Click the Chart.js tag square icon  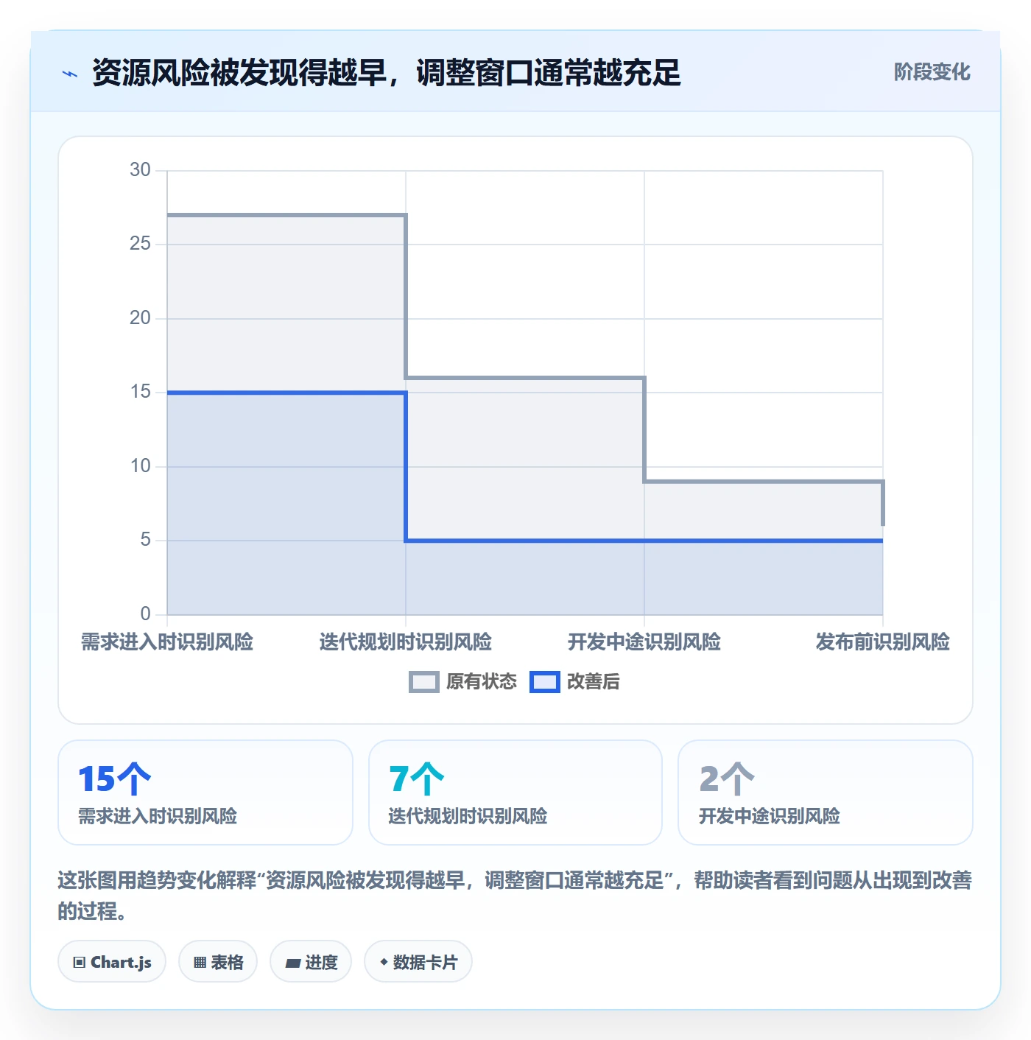point(80,963)
